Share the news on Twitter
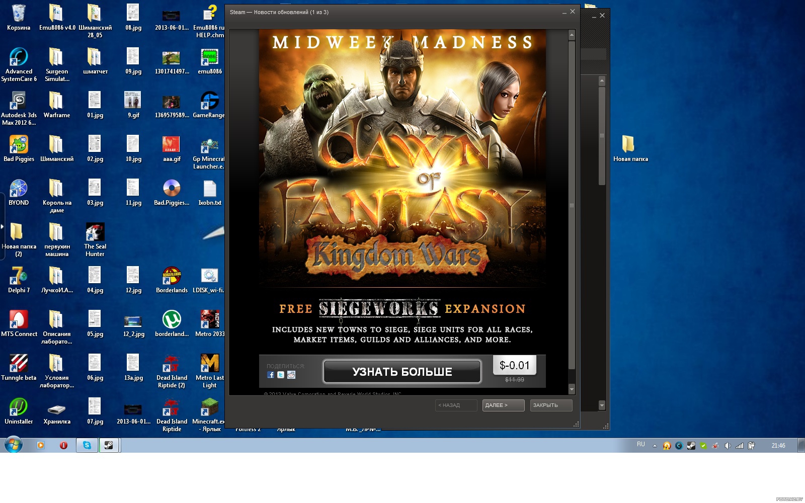Viewport: 805px width, 503px height. point(281,375)
